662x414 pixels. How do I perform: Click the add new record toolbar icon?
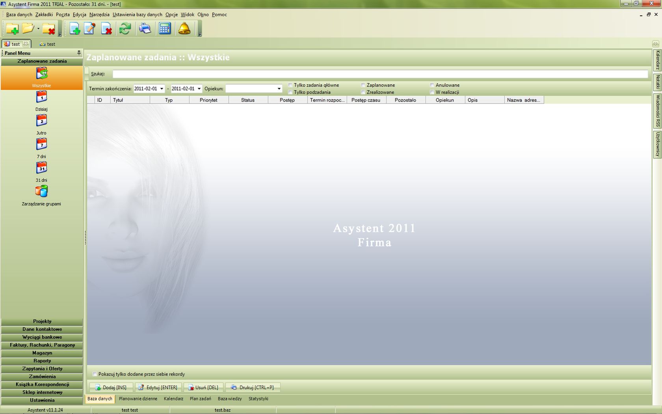tap(74, 28)
